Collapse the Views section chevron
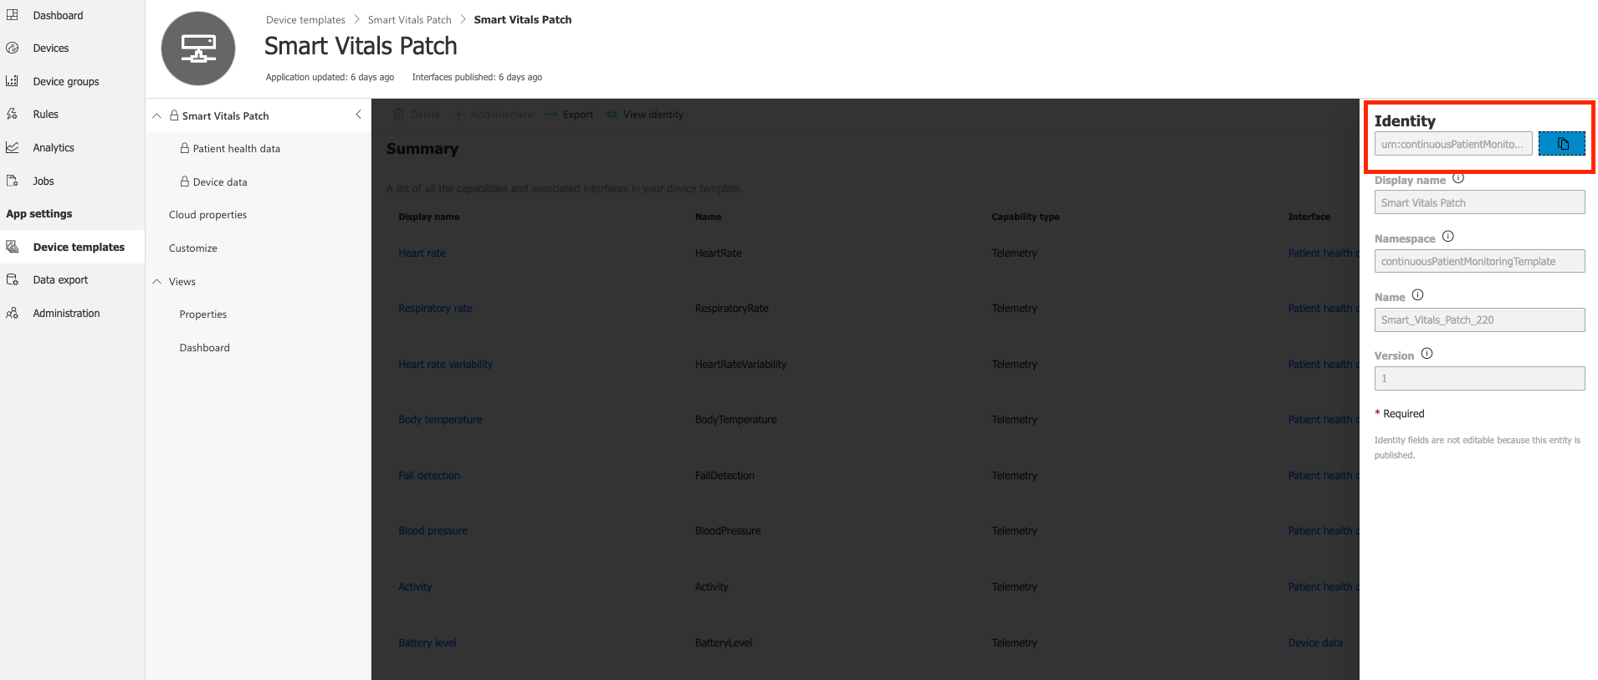 pos(156,282)
